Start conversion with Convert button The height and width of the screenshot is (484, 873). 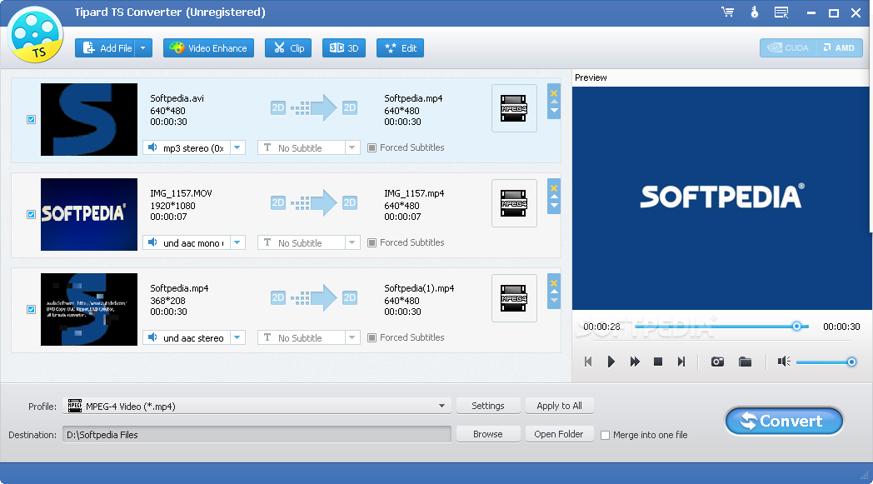784,421
